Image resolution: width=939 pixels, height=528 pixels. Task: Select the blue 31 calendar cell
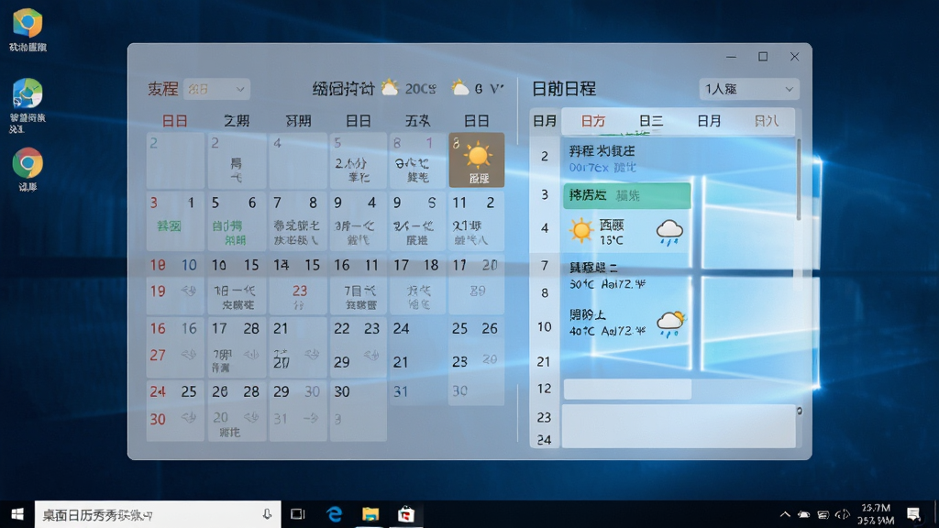(x=417, y=392)
